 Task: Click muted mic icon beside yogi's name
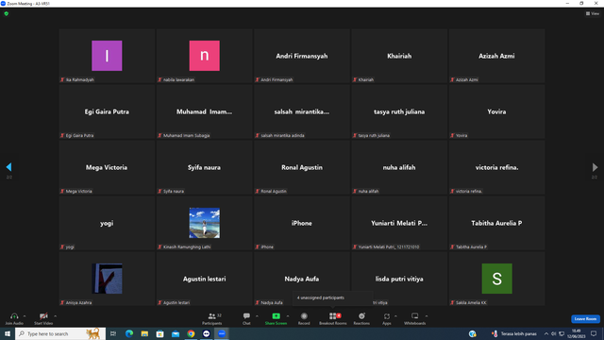pyautogui.click(x=62, y=246)
